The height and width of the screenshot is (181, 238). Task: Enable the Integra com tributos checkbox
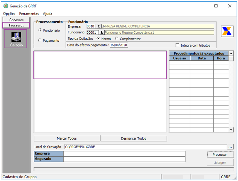click(178, 46)
